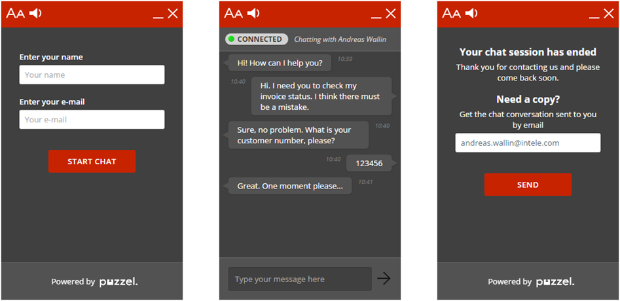The image size is (620, 301).
Task: Toggle the sound icon in the connected chat
Action: [x=253, y=13]
